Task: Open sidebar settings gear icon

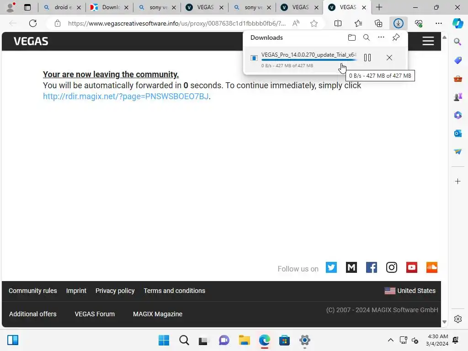Action: pyautogui.click(x=457, y=319)
